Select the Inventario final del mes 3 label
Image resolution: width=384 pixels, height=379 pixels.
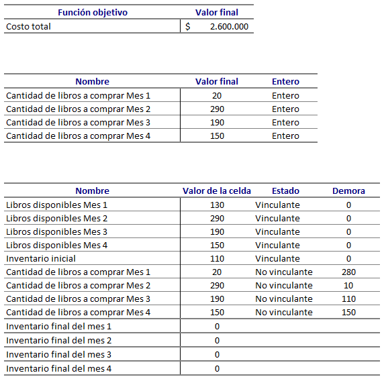pos(59,355)
